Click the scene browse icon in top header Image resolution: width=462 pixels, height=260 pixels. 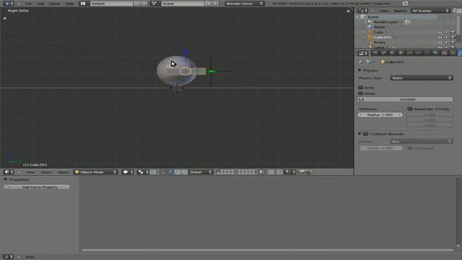pyautogui.click(x=154, y=3)
